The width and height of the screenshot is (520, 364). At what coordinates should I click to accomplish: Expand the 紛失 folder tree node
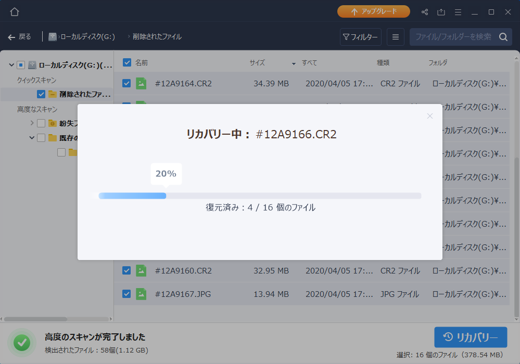[32, 123]
